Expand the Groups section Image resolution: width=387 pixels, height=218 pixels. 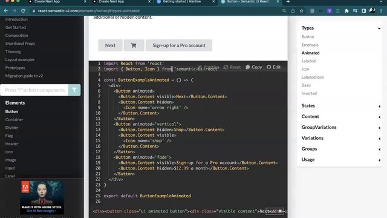pyautogui.click(x=379, y=150)
